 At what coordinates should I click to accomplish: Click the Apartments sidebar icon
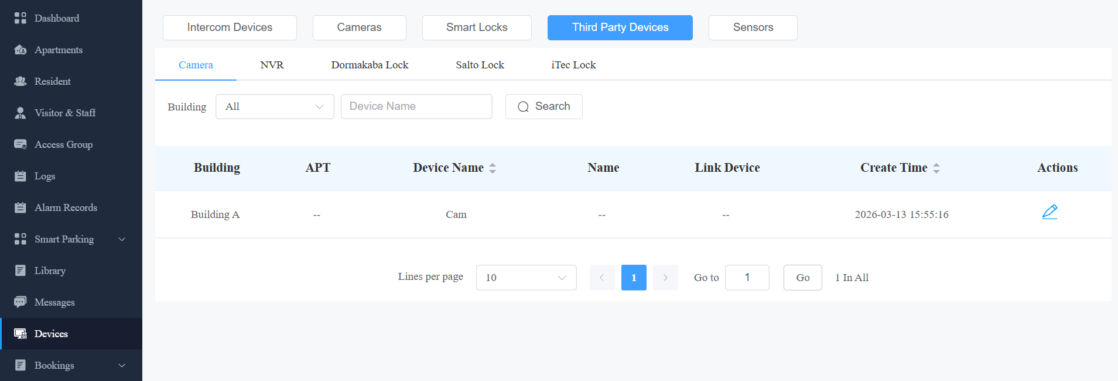[x=20, y=50]
